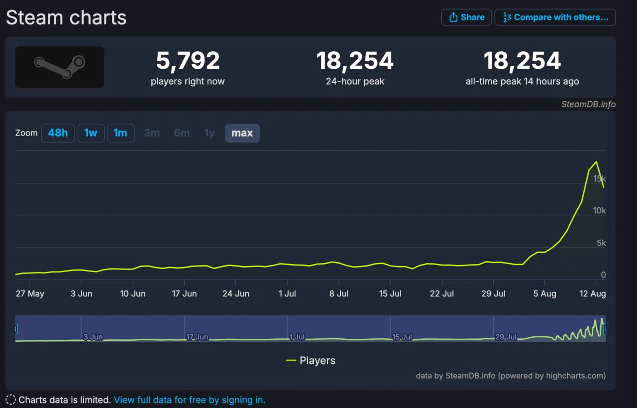Click the loading circle icon beside Charts data

(10, 400)
